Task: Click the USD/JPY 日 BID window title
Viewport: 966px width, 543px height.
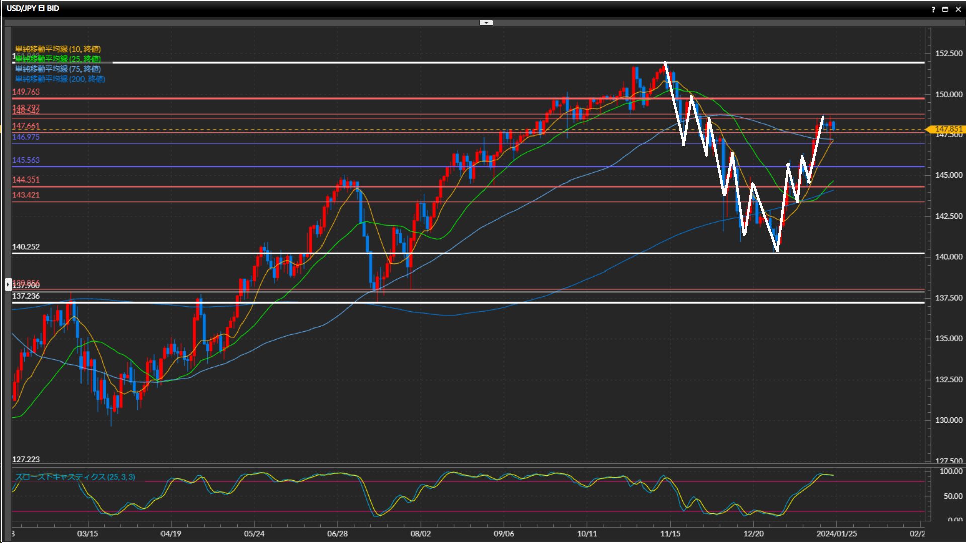Action: 33,8
